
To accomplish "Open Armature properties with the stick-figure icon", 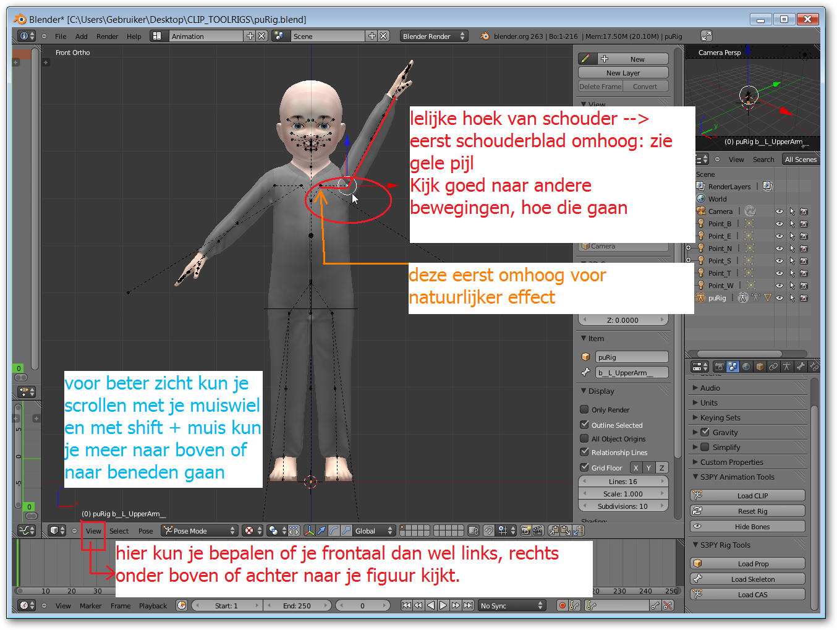I will 787,366.
